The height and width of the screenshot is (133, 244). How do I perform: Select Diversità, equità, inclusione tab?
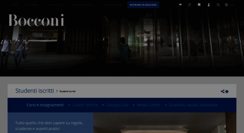click(193, 105)
